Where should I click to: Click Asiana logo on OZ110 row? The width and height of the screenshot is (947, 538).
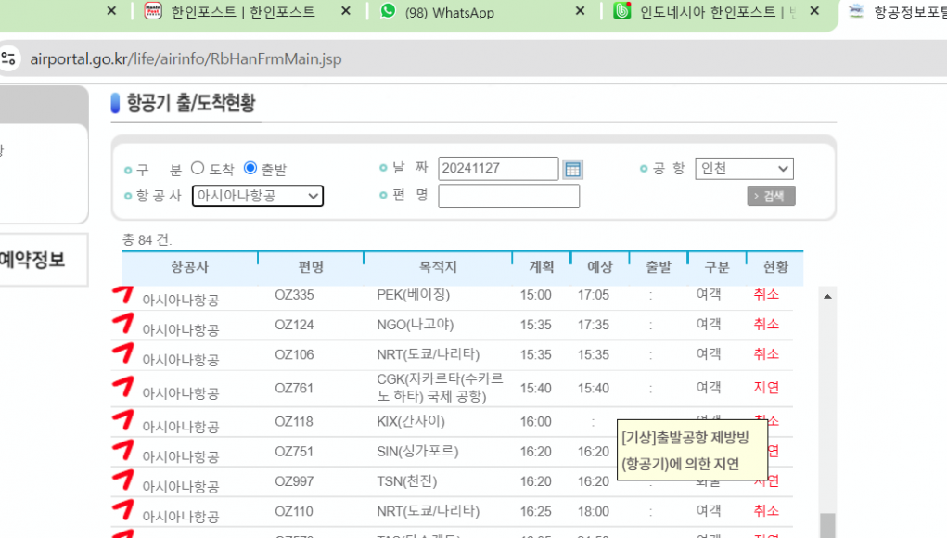pyautogui.click(x=122, y=507)
